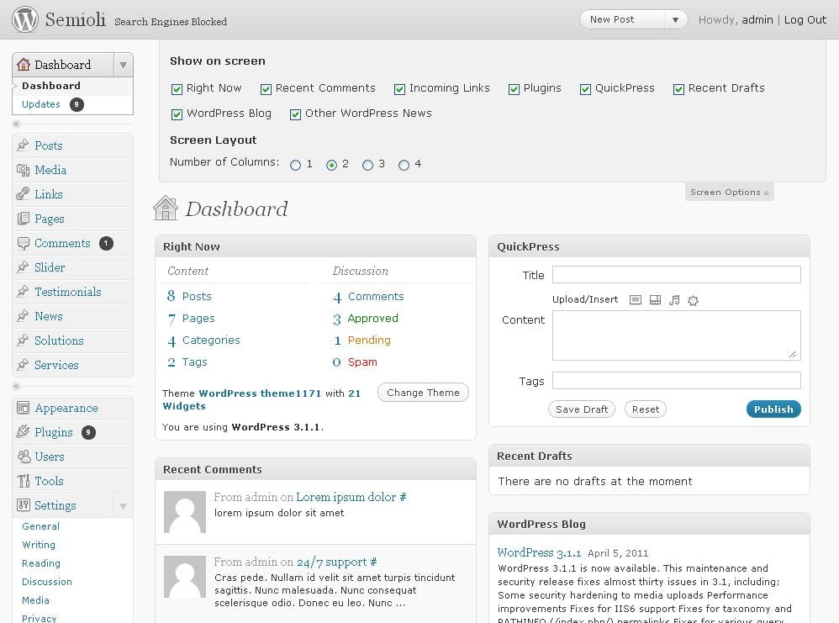Click the Tools sidebar icon

coord(23,481)
